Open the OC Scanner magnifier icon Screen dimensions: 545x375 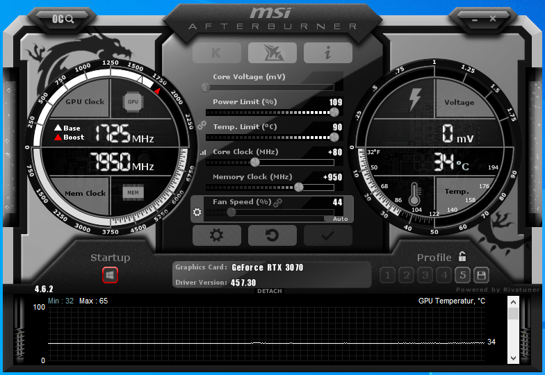click(x=63, y=19)
